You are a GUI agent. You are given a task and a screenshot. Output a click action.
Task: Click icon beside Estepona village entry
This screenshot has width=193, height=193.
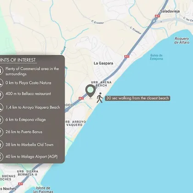1,119
